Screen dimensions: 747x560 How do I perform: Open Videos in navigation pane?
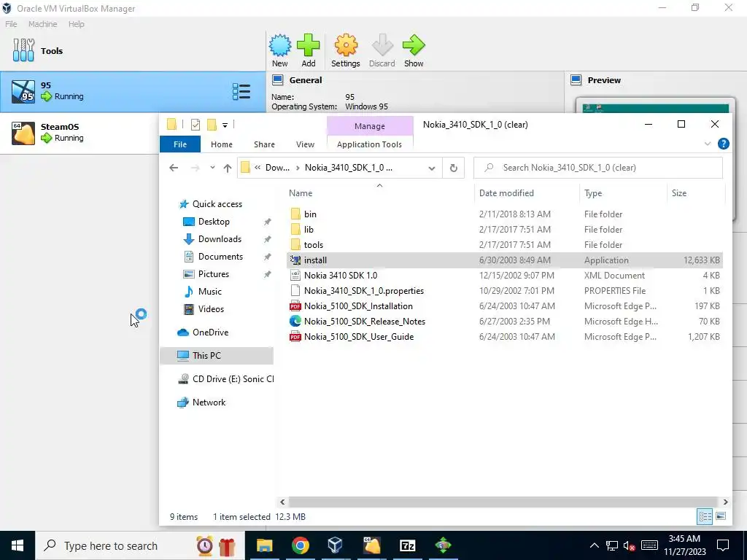point(211,309)
